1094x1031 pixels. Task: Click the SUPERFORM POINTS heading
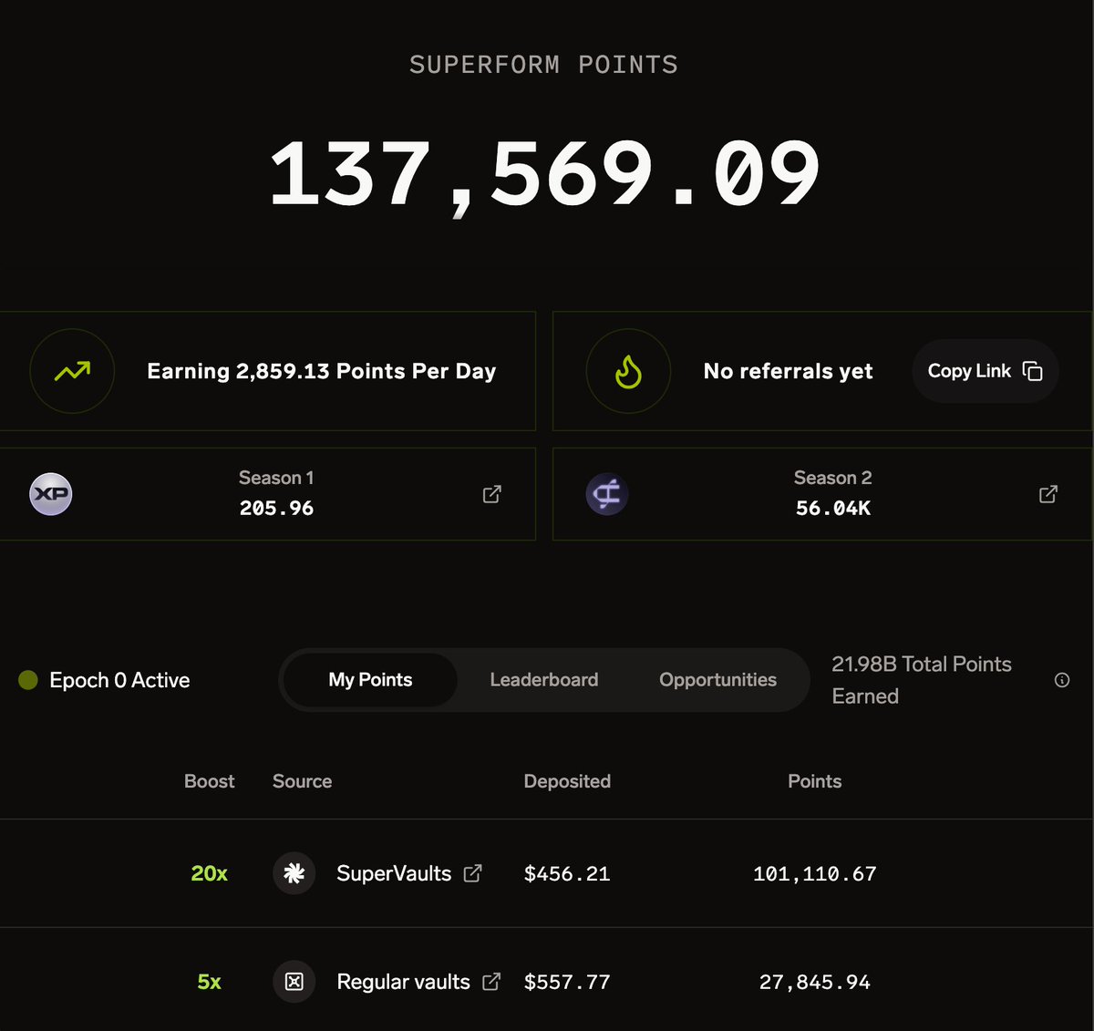click(x=544, y=65)
